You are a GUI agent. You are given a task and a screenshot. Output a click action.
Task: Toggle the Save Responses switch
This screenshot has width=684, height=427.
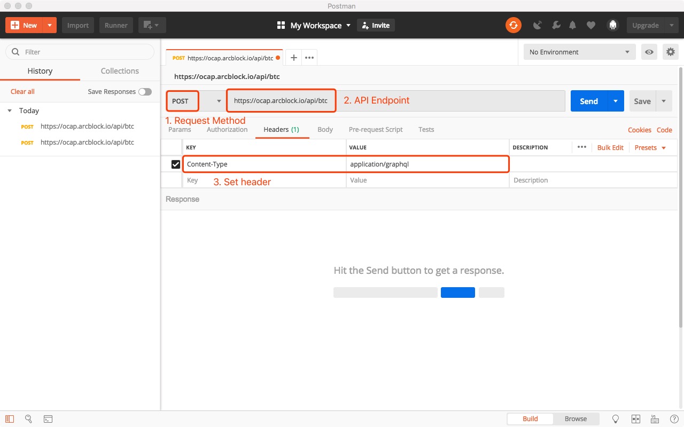click(x=145, y=92)
